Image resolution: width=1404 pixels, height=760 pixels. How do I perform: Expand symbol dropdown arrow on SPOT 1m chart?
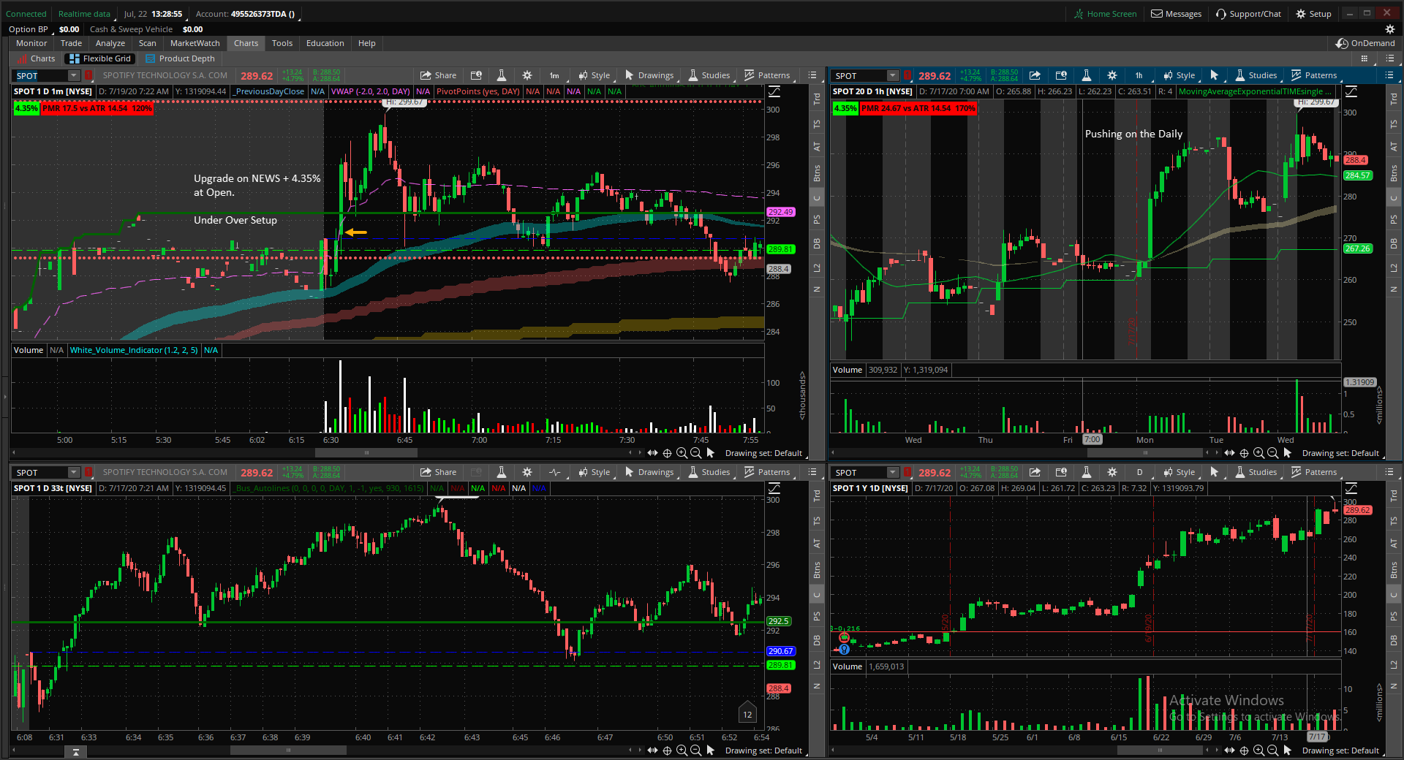73,75
